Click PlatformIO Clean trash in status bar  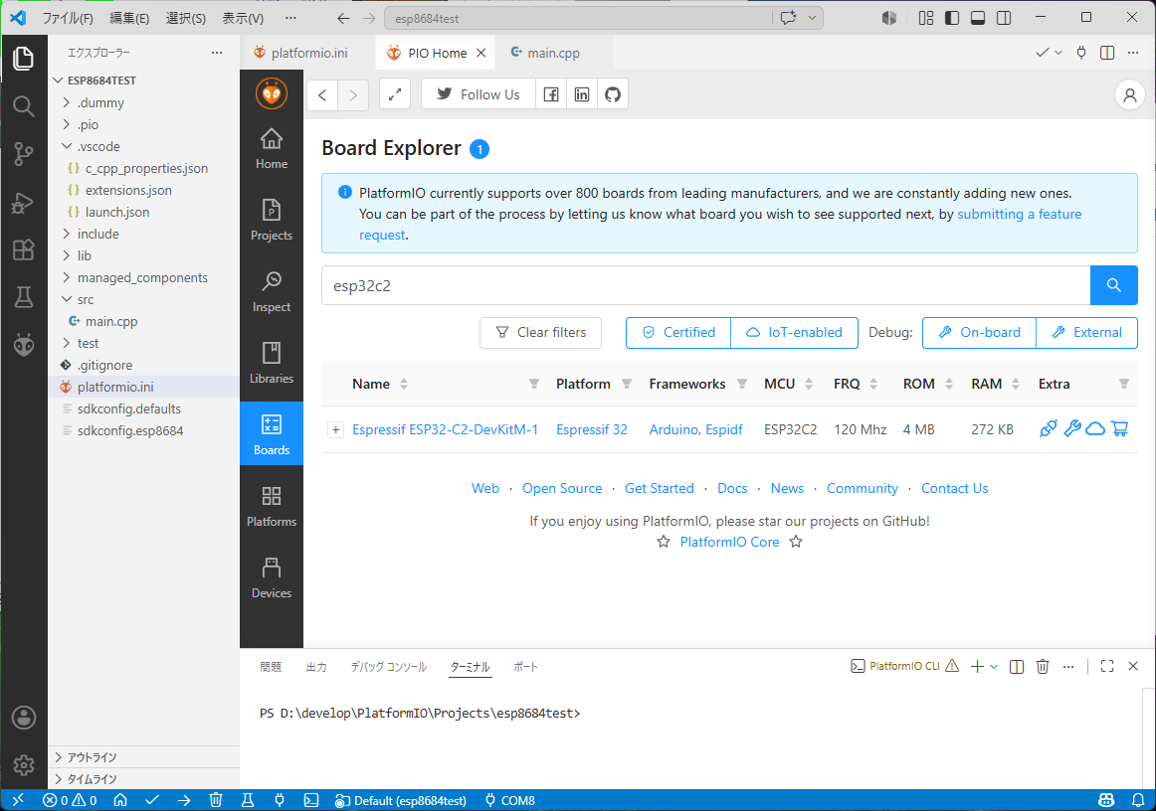click(x=215, y=800)
